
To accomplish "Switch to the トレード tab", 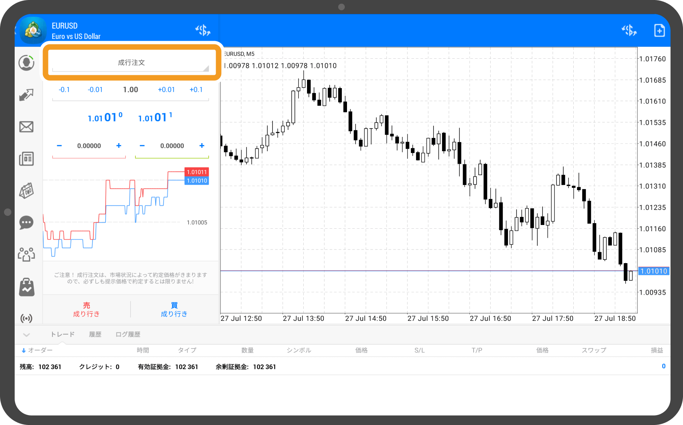I will 62,334.
